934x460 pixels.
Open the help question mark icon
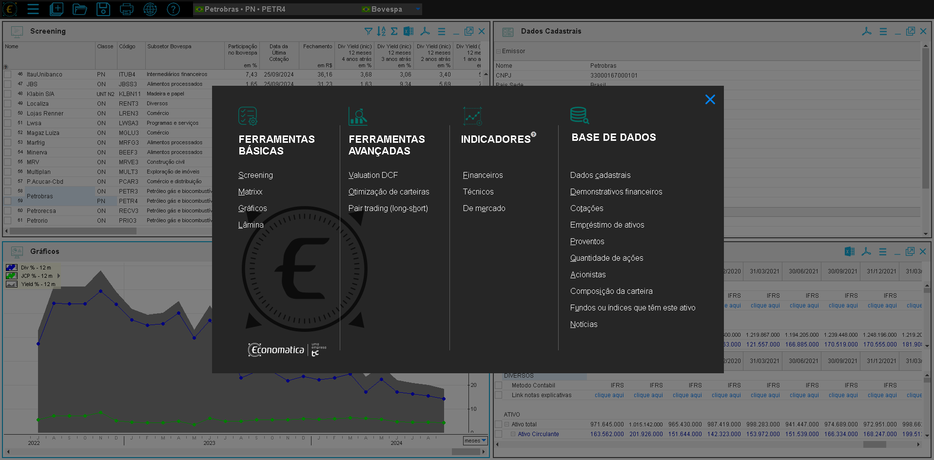(x=174, y=9)
